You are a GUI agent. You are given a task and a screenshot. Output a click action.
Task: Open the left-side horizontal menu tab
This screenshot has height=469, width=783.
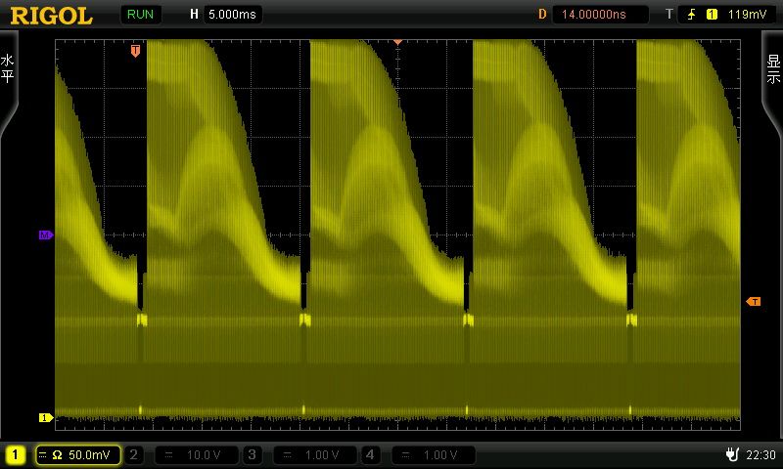(9, 68)
